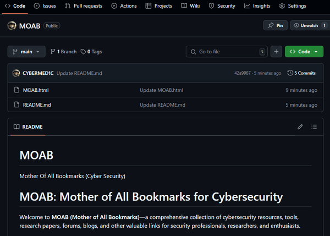The image size is (330, 236).
Task: View branches via the 1 Branch icon
Action: coord(53,52)
